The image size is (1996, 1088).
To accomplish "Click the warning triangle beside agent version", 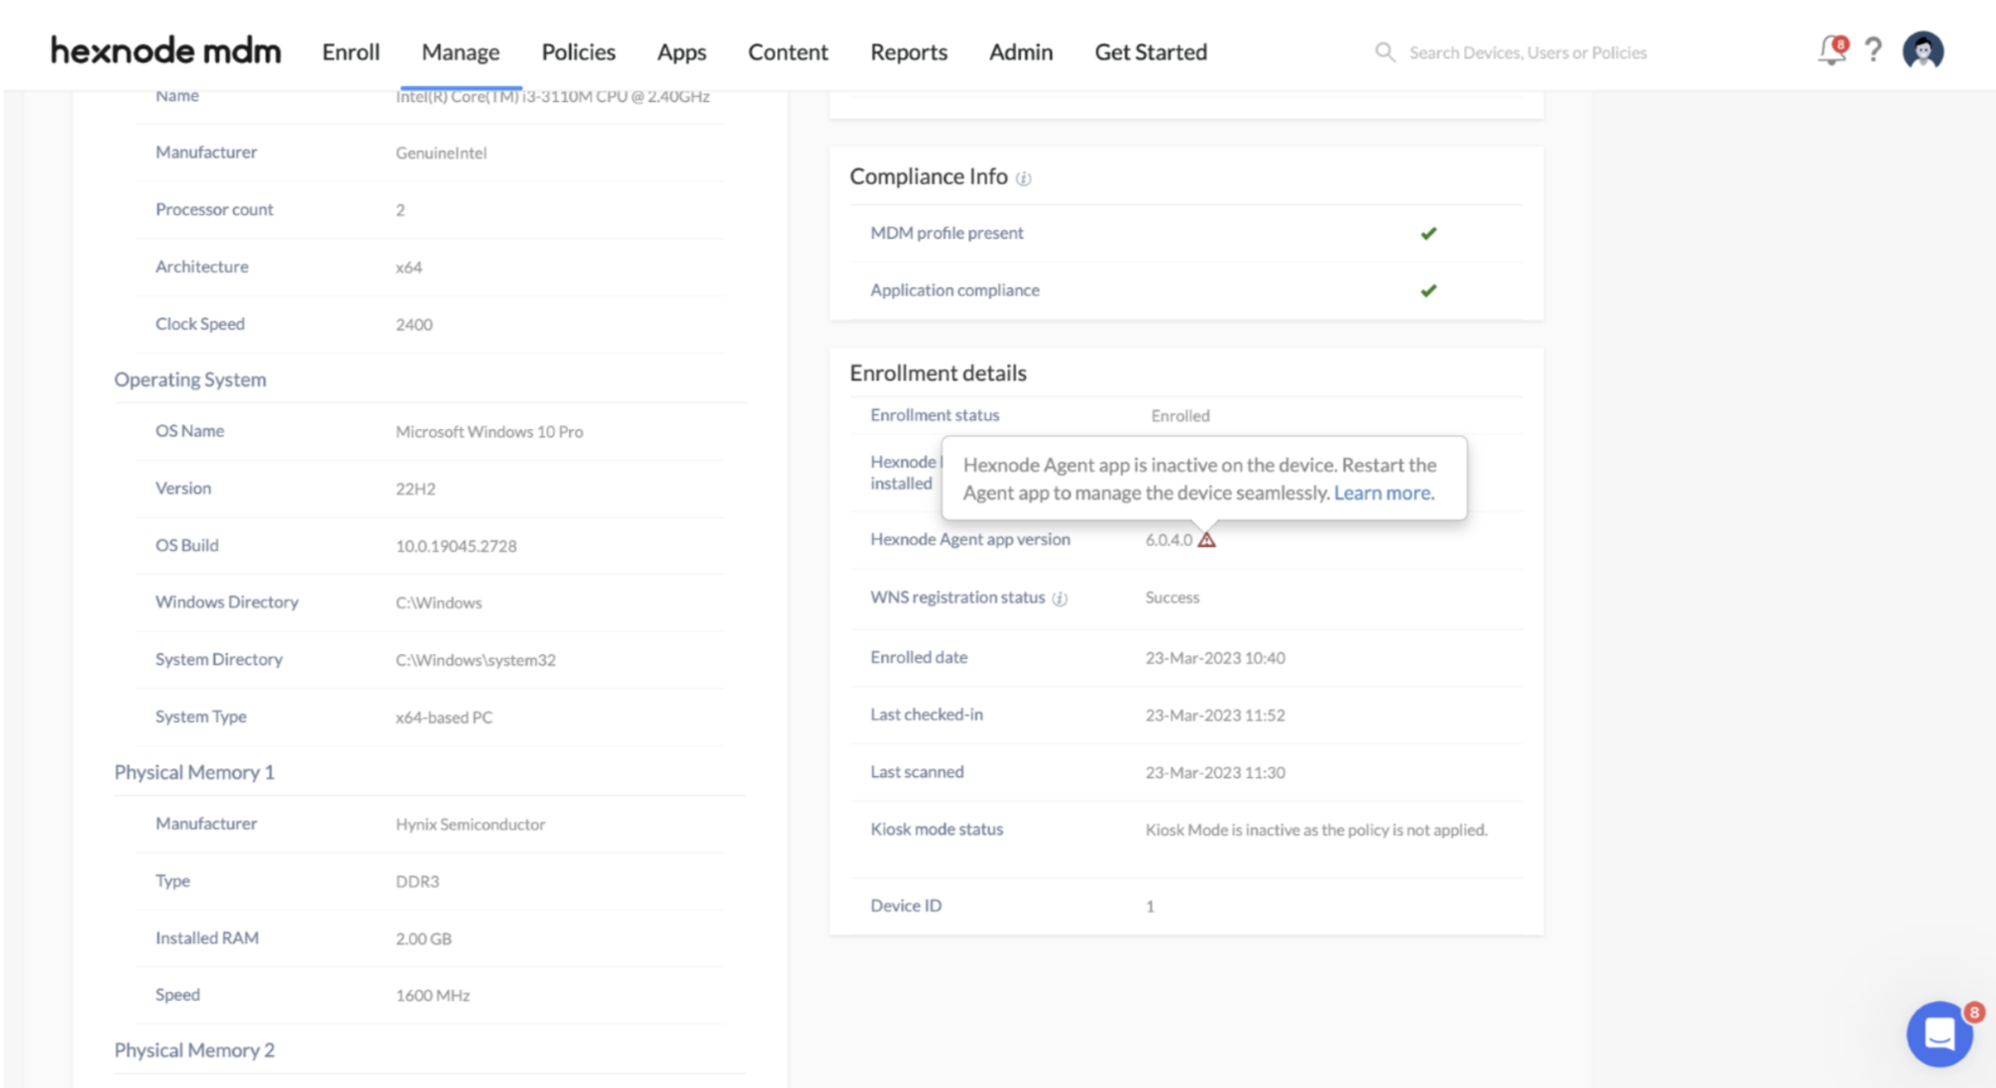I will (1206, 540).
